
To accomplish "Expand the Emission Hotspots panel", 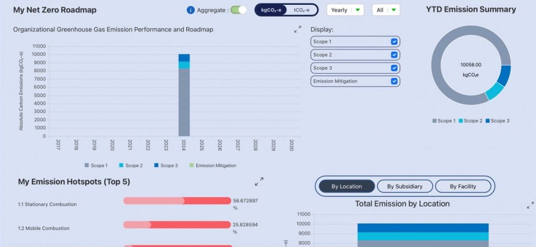I will point(259,182).
